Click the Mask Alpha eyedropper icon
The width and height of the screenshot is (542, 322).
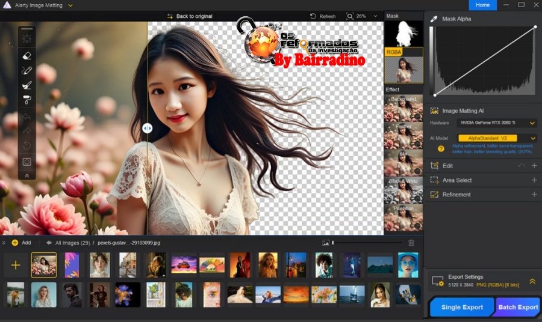click(x=434, y=19)
